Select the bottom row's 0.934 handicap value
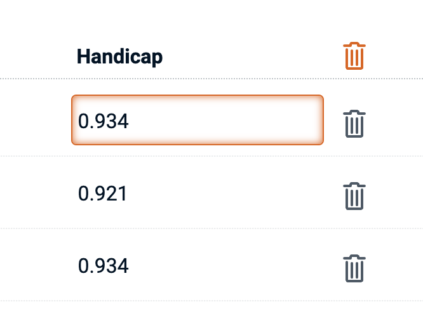The width and height of the screenshot is (423, 316). [104, 266]
